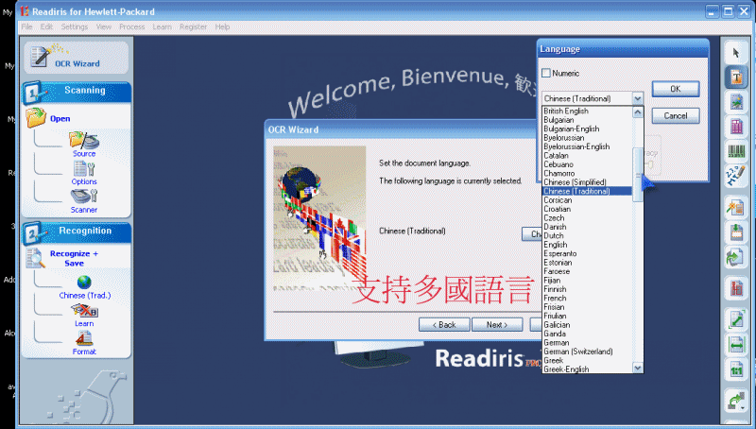Choose Byelorussian-English from the language list
The width and height of the screenshot is (756, 429).
pyautogui.click(x=587, y=146)
